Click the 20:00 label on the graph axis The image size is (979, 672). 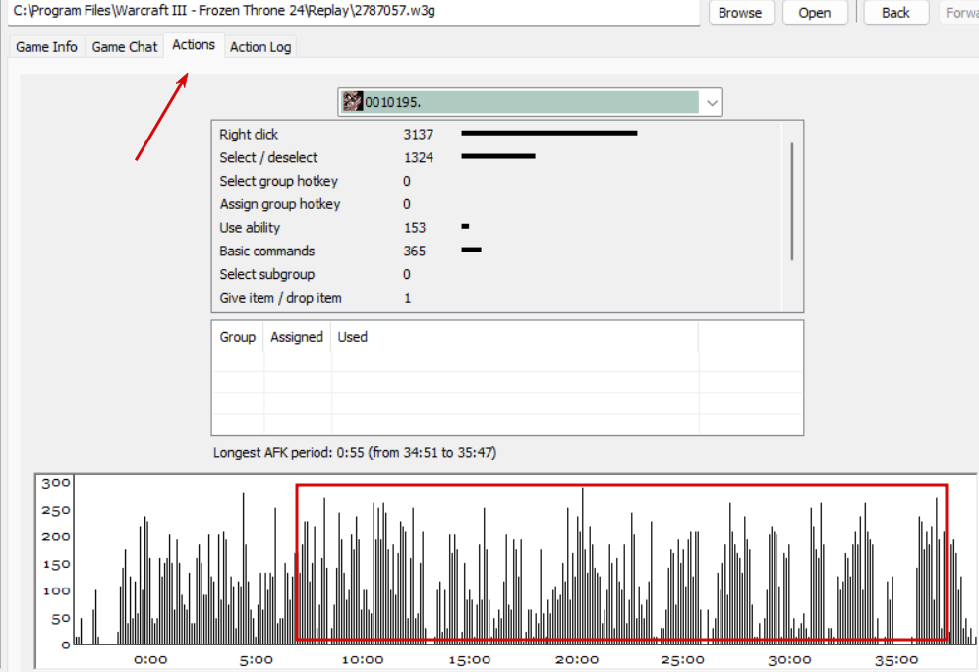pyautogui.click(x=577, y=660)
